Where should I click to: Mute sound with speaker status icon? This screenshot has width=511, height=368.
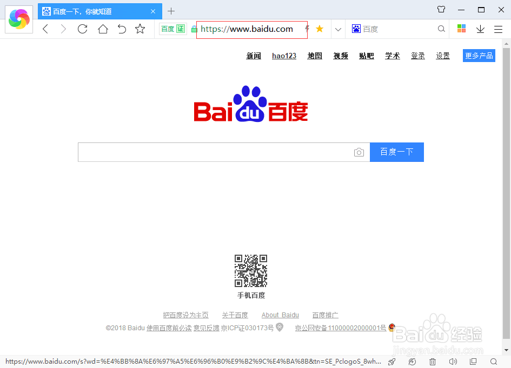(453, 362)
